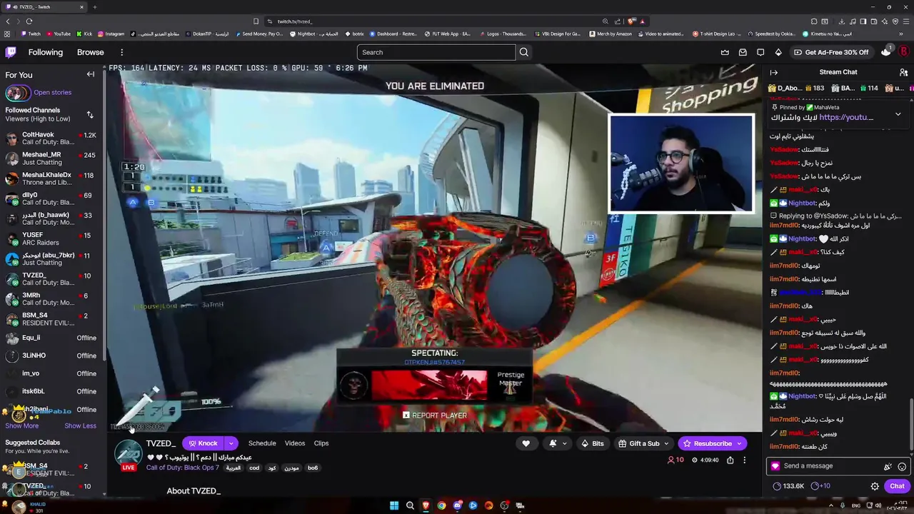Image resolution: width=914 pixels, height=514 pixels.
Task: Switch to Clips tab
Action: [x=321, y=443]
